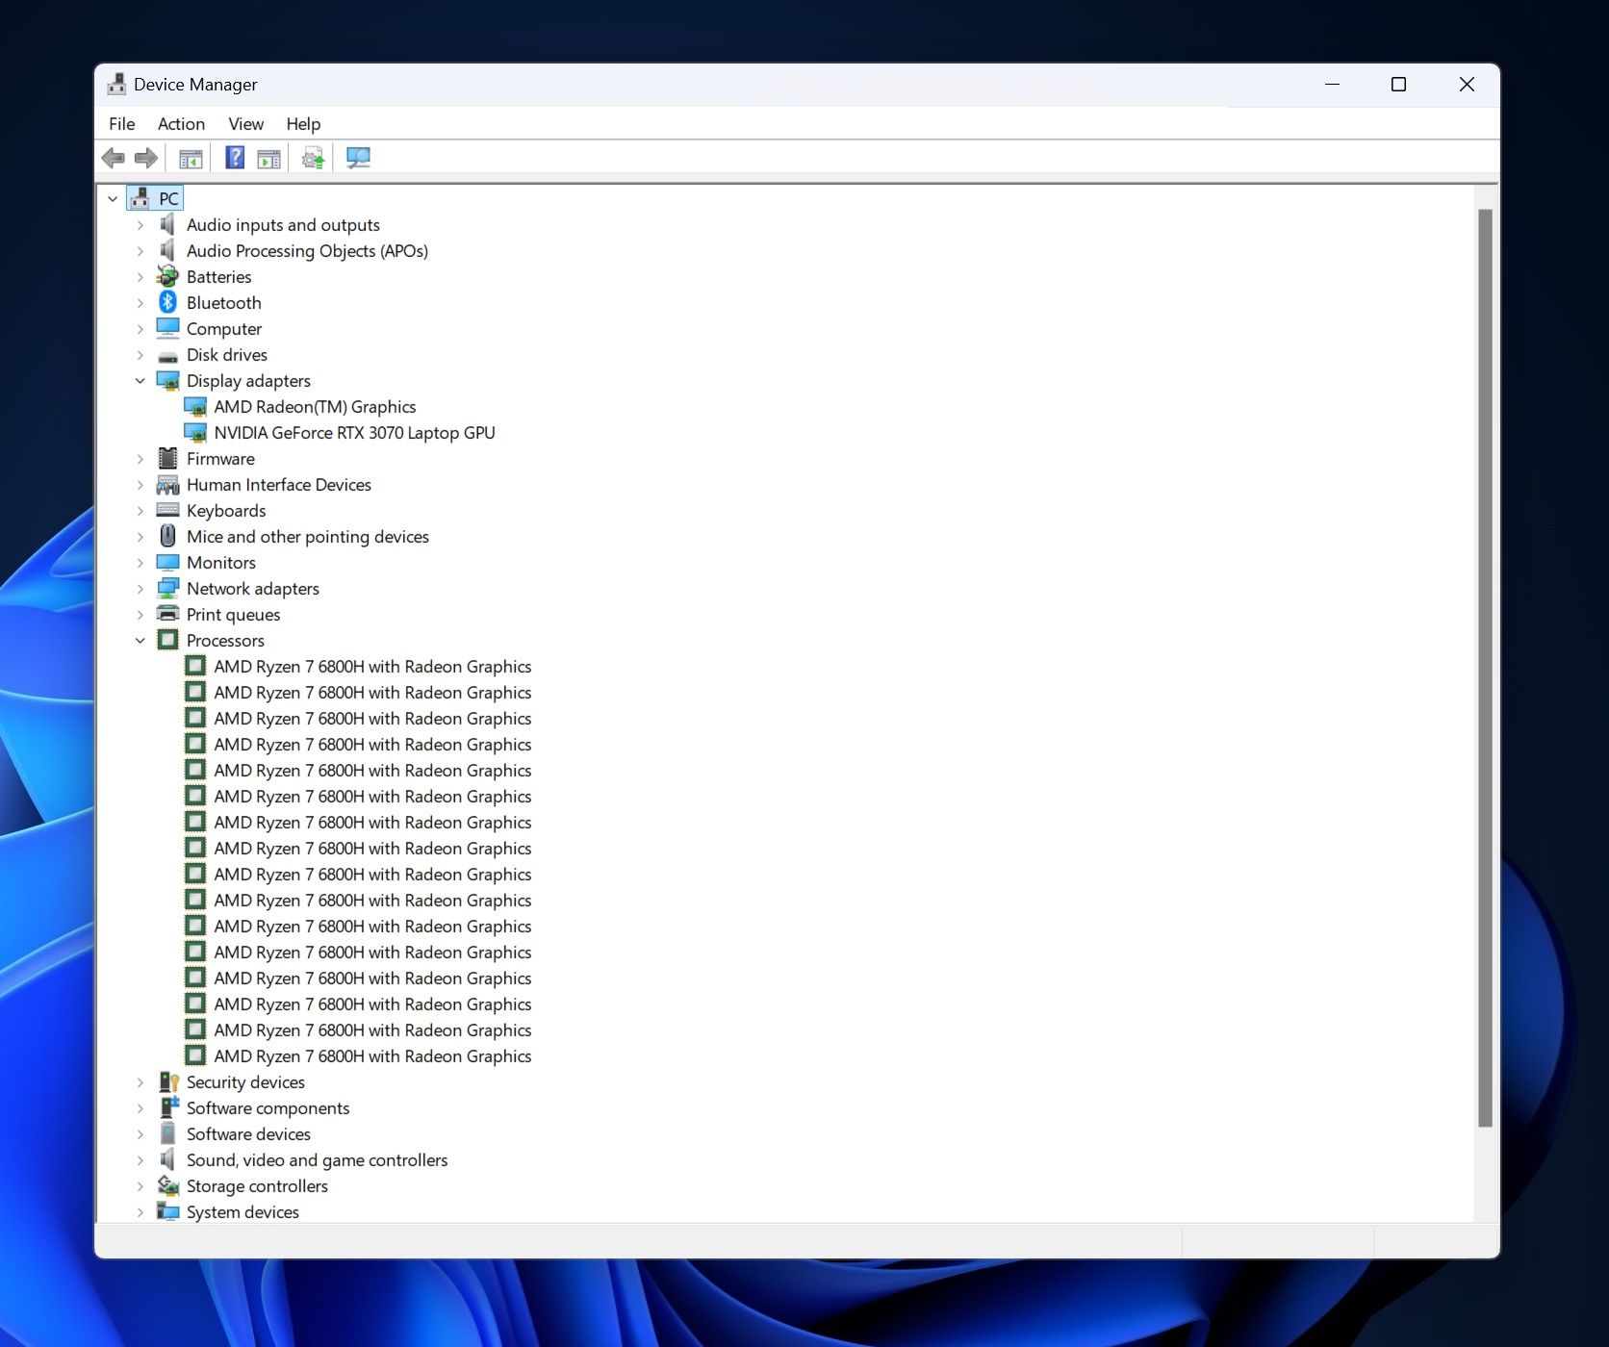Minimize the Device Manager window

(1332, 84)
